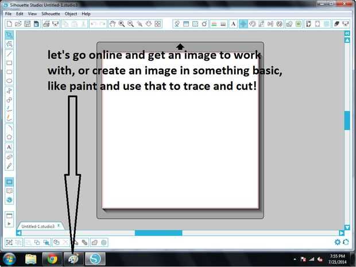The image size is (356, 267).
Task: Open the Fill Color window icon
Action: point(177,24)
